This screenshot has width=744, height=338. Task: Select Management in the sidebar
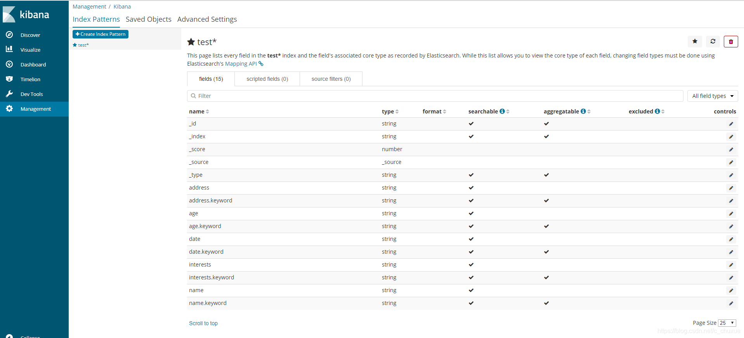34,109
